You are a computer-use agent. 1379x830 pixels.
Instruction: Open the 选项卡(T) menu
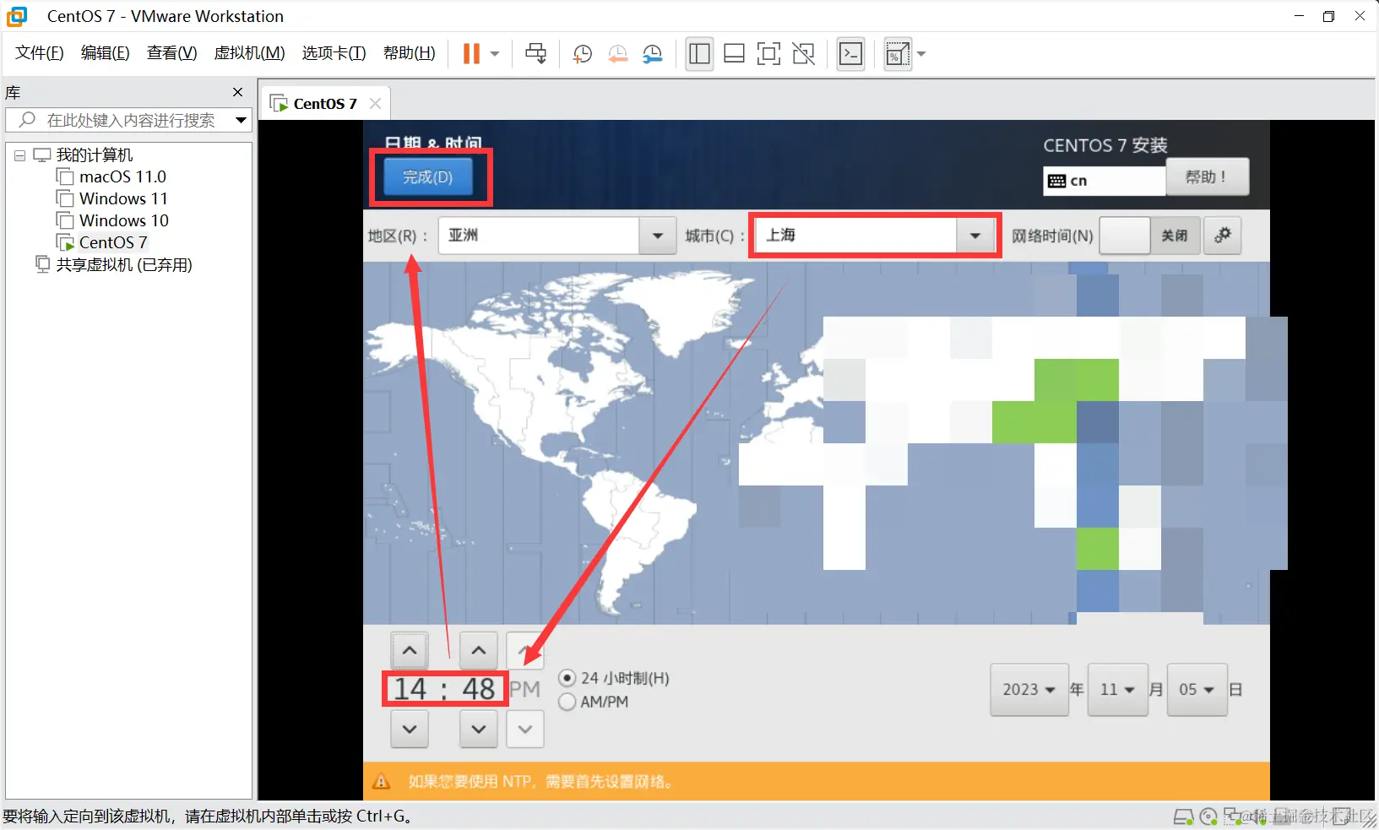(334, 53)
